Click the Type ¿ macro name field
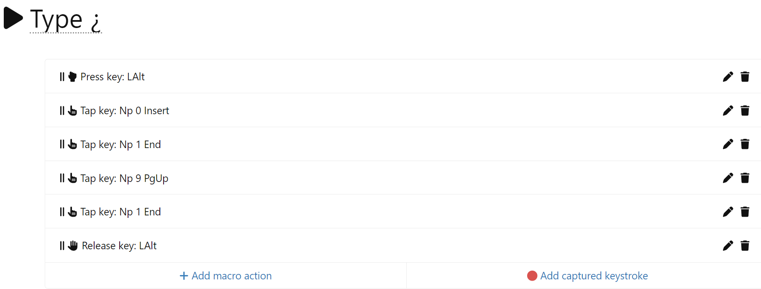Image resolution: width=761 pixels, height=289 pixels. [x=66, y=20]
